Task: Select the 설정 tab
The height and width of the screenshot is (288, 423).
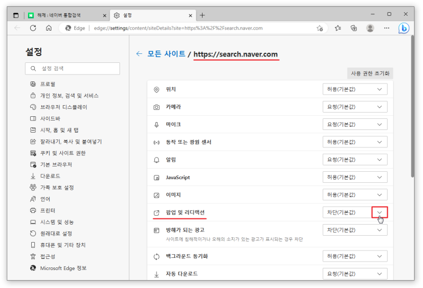Action: [x=153, y=15]
